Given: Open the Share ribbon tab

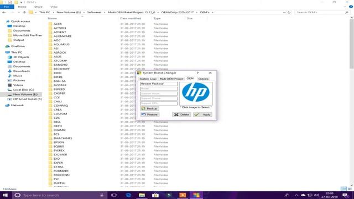Looking at the screenshot, I should [x=38, y=7].
